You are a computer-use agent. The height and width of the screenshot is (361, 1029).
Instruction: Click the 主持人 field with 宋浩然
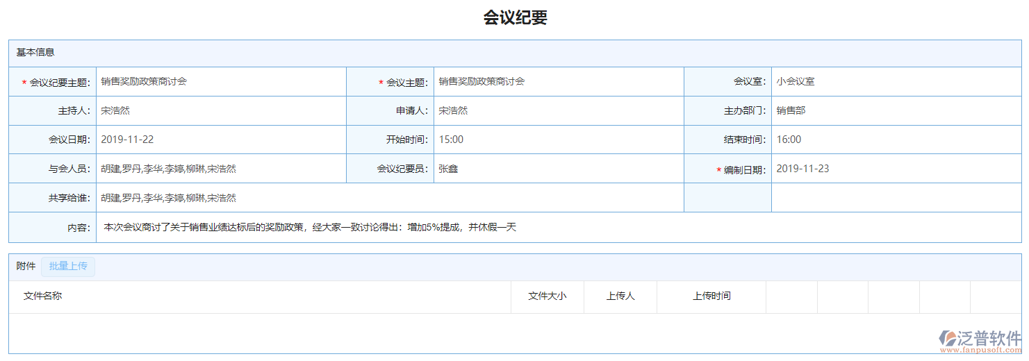(220, 111)
